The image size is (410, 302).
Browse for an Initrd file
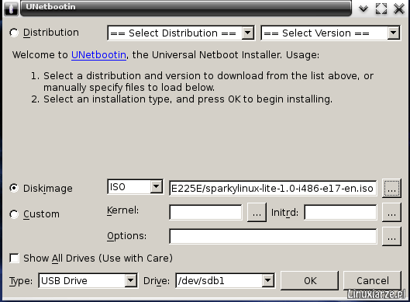391,213
